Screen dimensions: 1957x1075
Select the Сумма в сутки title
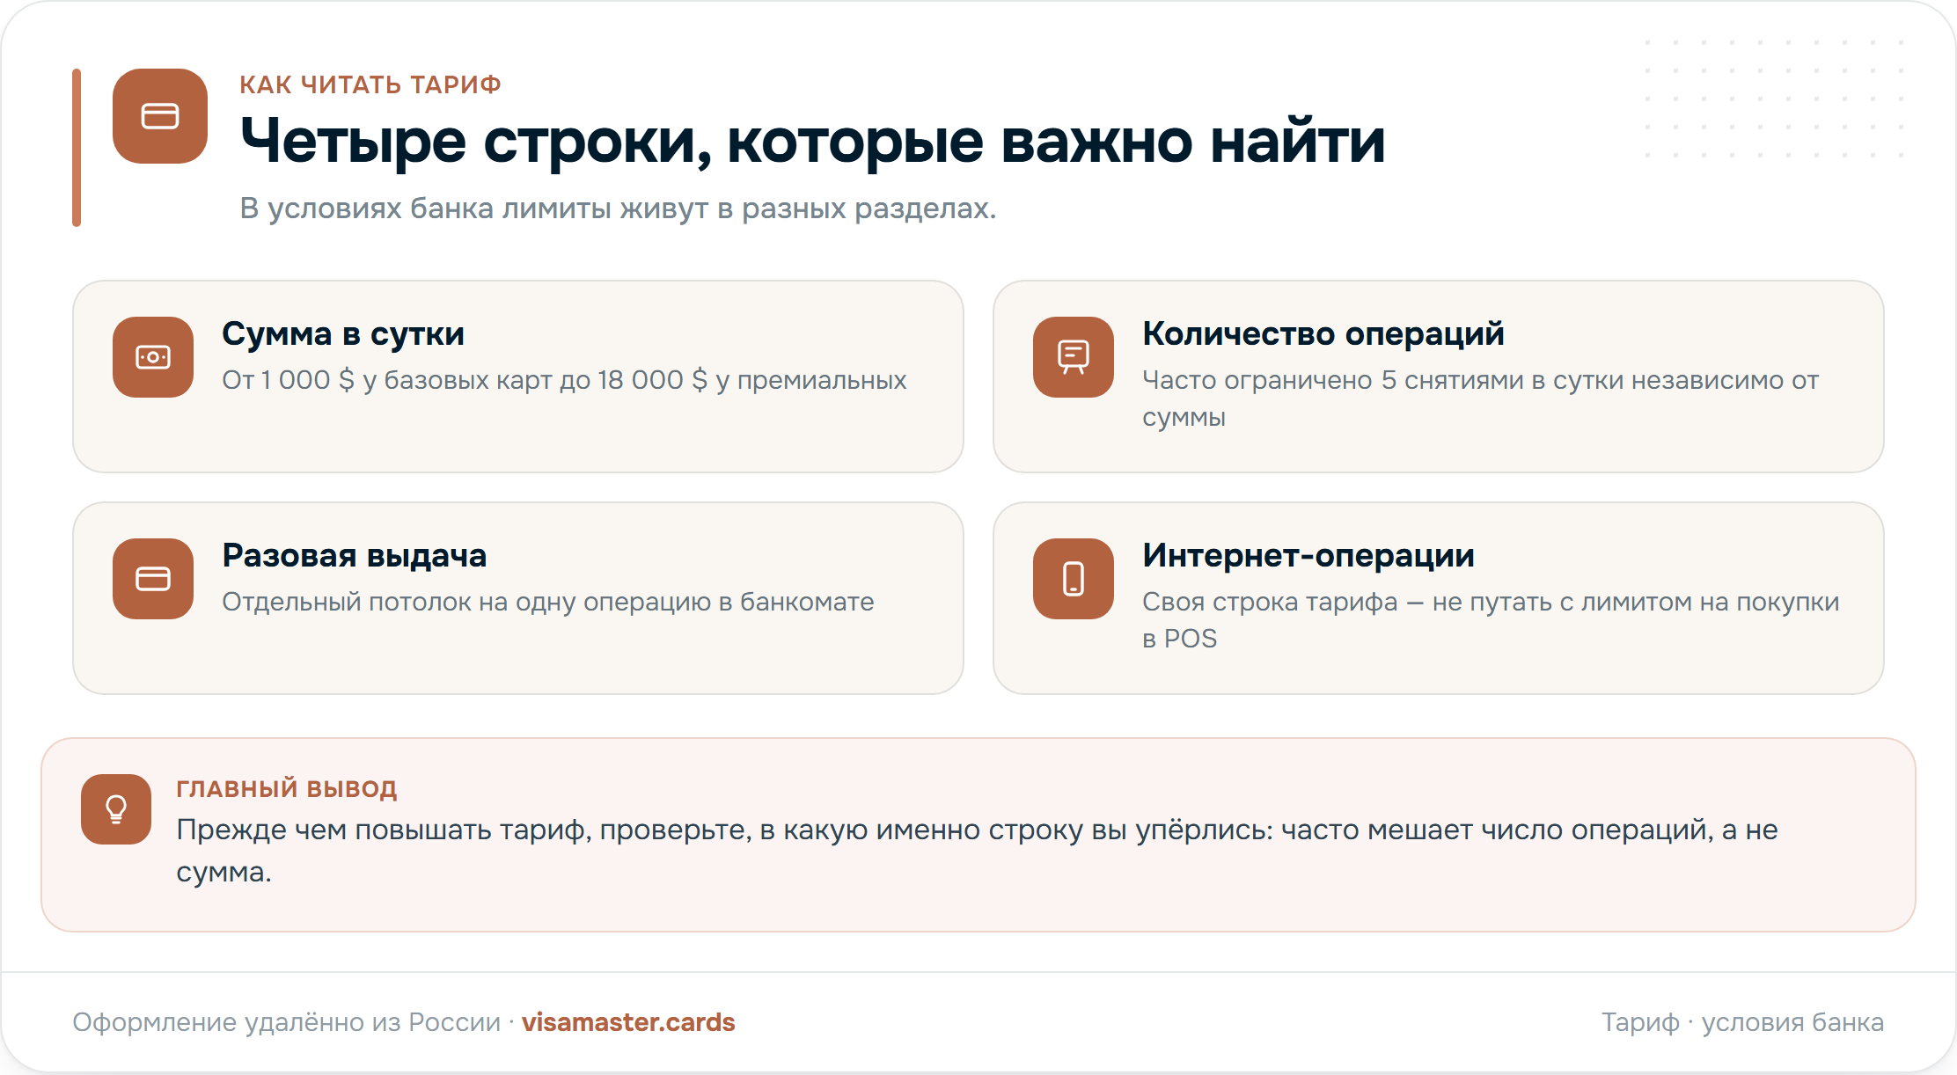coord(343,334)
